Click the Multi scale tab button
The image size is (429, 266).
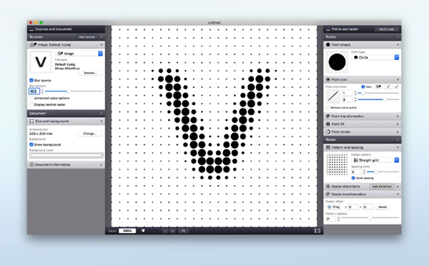coord(387,29)
